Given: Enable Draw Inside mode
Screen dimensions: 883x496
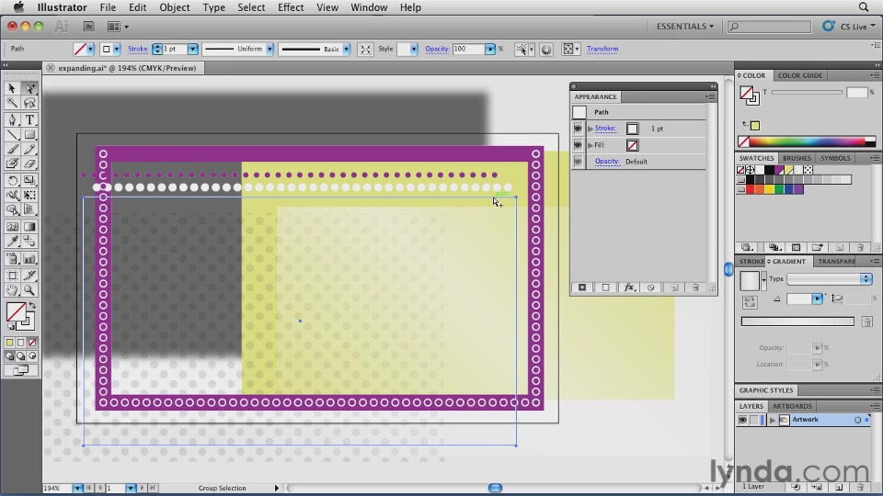Looking at the screenshot, I should click(x=32, y=356).
